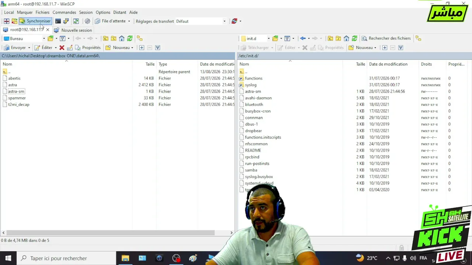Click the local filter icon
This screenshot has height=265, width=472.
[x=63, y=38]
